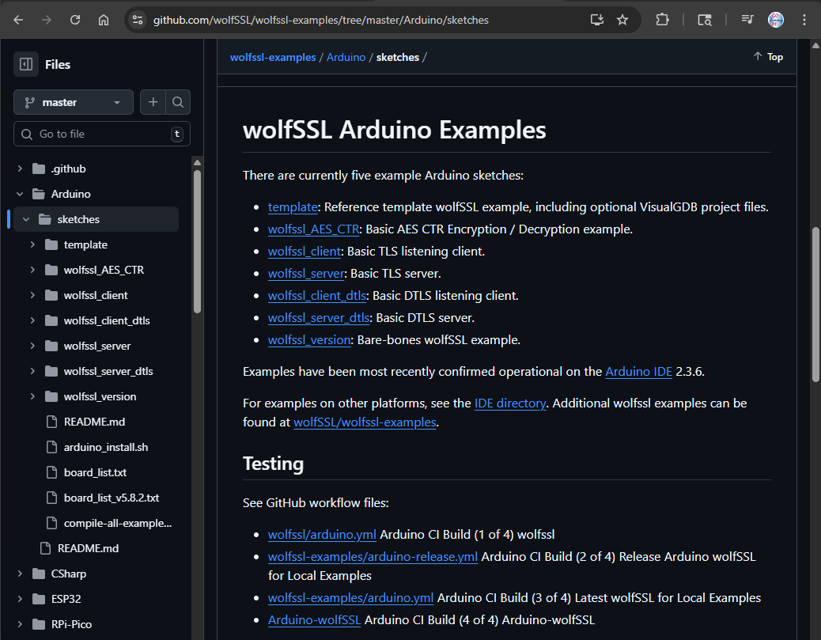Image resolution: width=821 pixels, height=640 pixels.
Task: Expand the wolfssl_AES_CTR folder chevron
Action: click(32, 270)
